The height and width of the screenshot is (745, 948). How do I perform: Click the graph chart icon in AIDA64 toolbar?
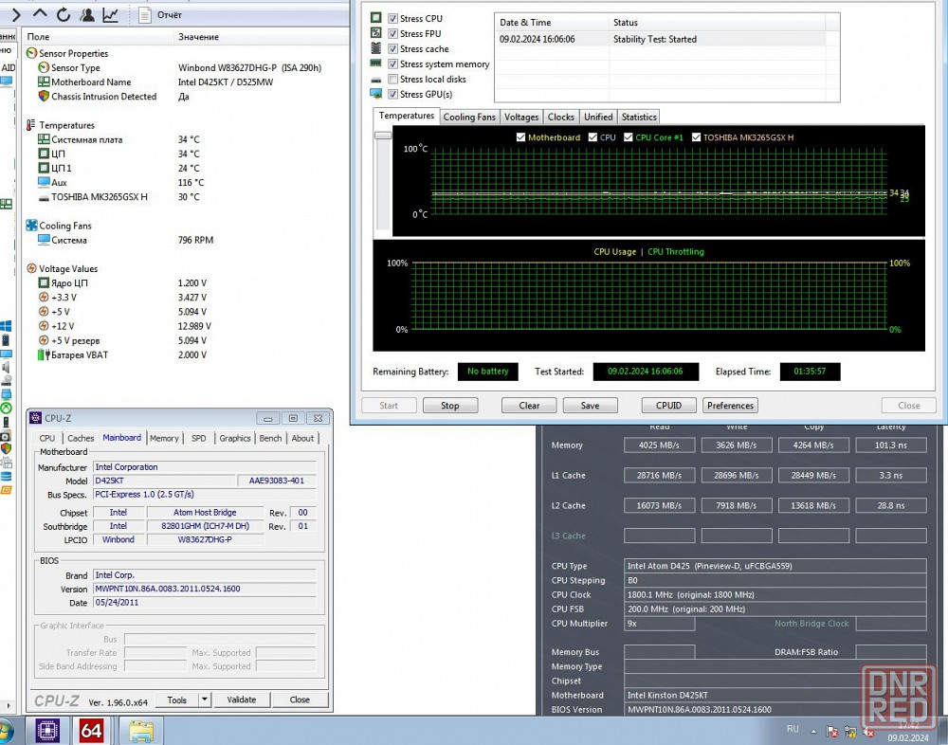[x=111, y=14]
